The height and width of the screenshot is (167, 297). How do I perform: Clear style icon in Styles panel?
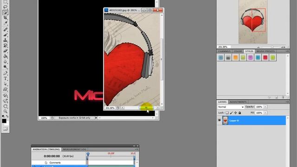tap(269, 97)
